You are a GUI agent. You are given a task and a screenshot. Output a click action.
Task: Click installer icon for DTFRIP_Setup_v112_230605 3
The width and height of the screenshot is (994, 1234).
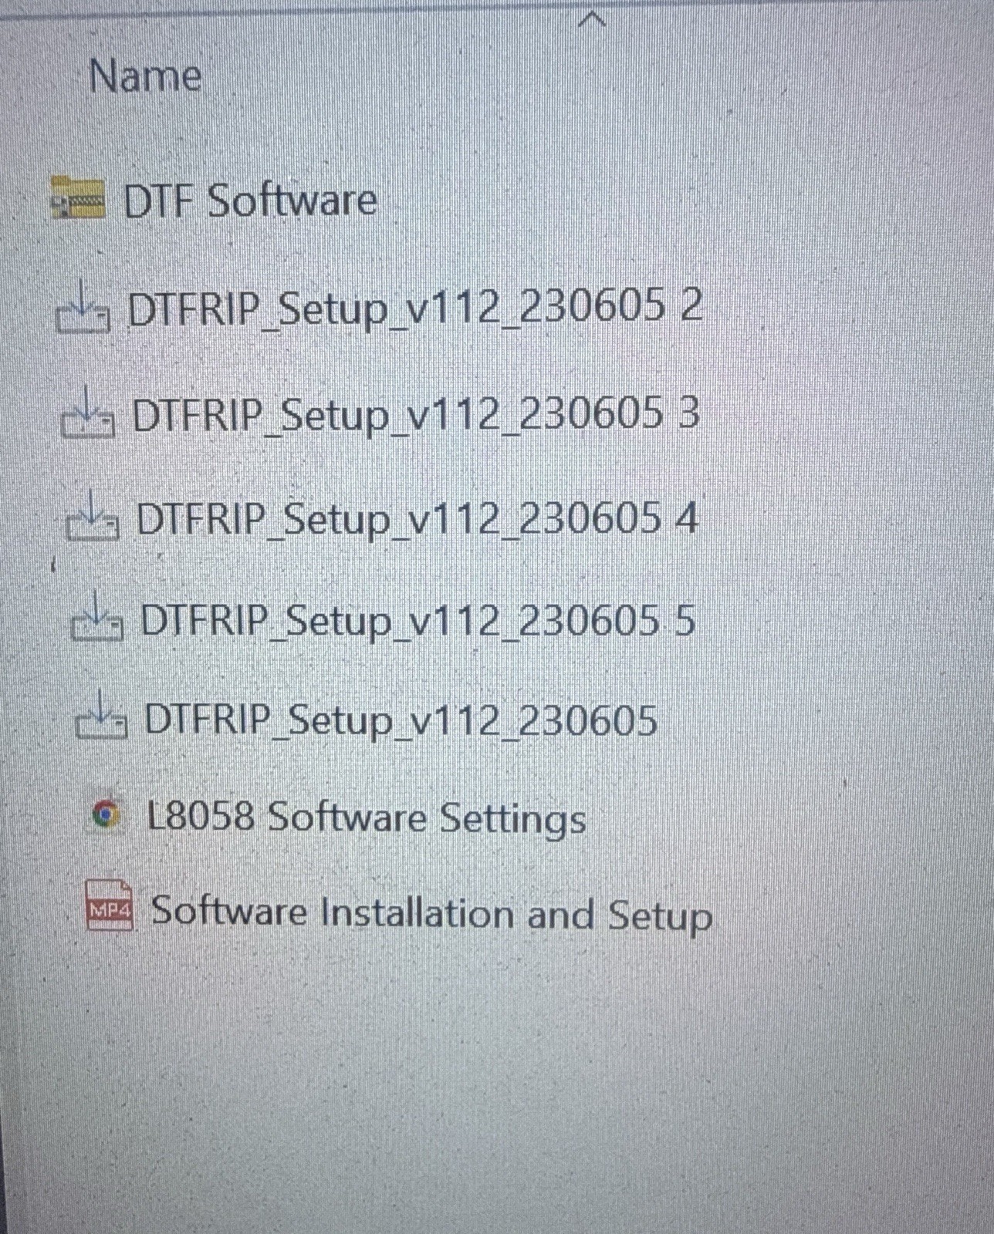point(87,413)
